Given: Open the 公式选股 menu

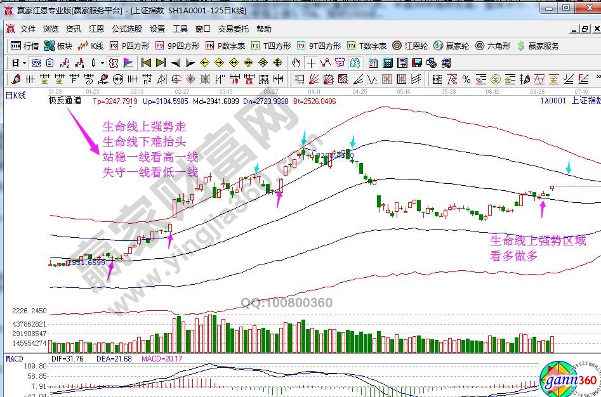Looking at the screenshot, I should coord(127,29).
